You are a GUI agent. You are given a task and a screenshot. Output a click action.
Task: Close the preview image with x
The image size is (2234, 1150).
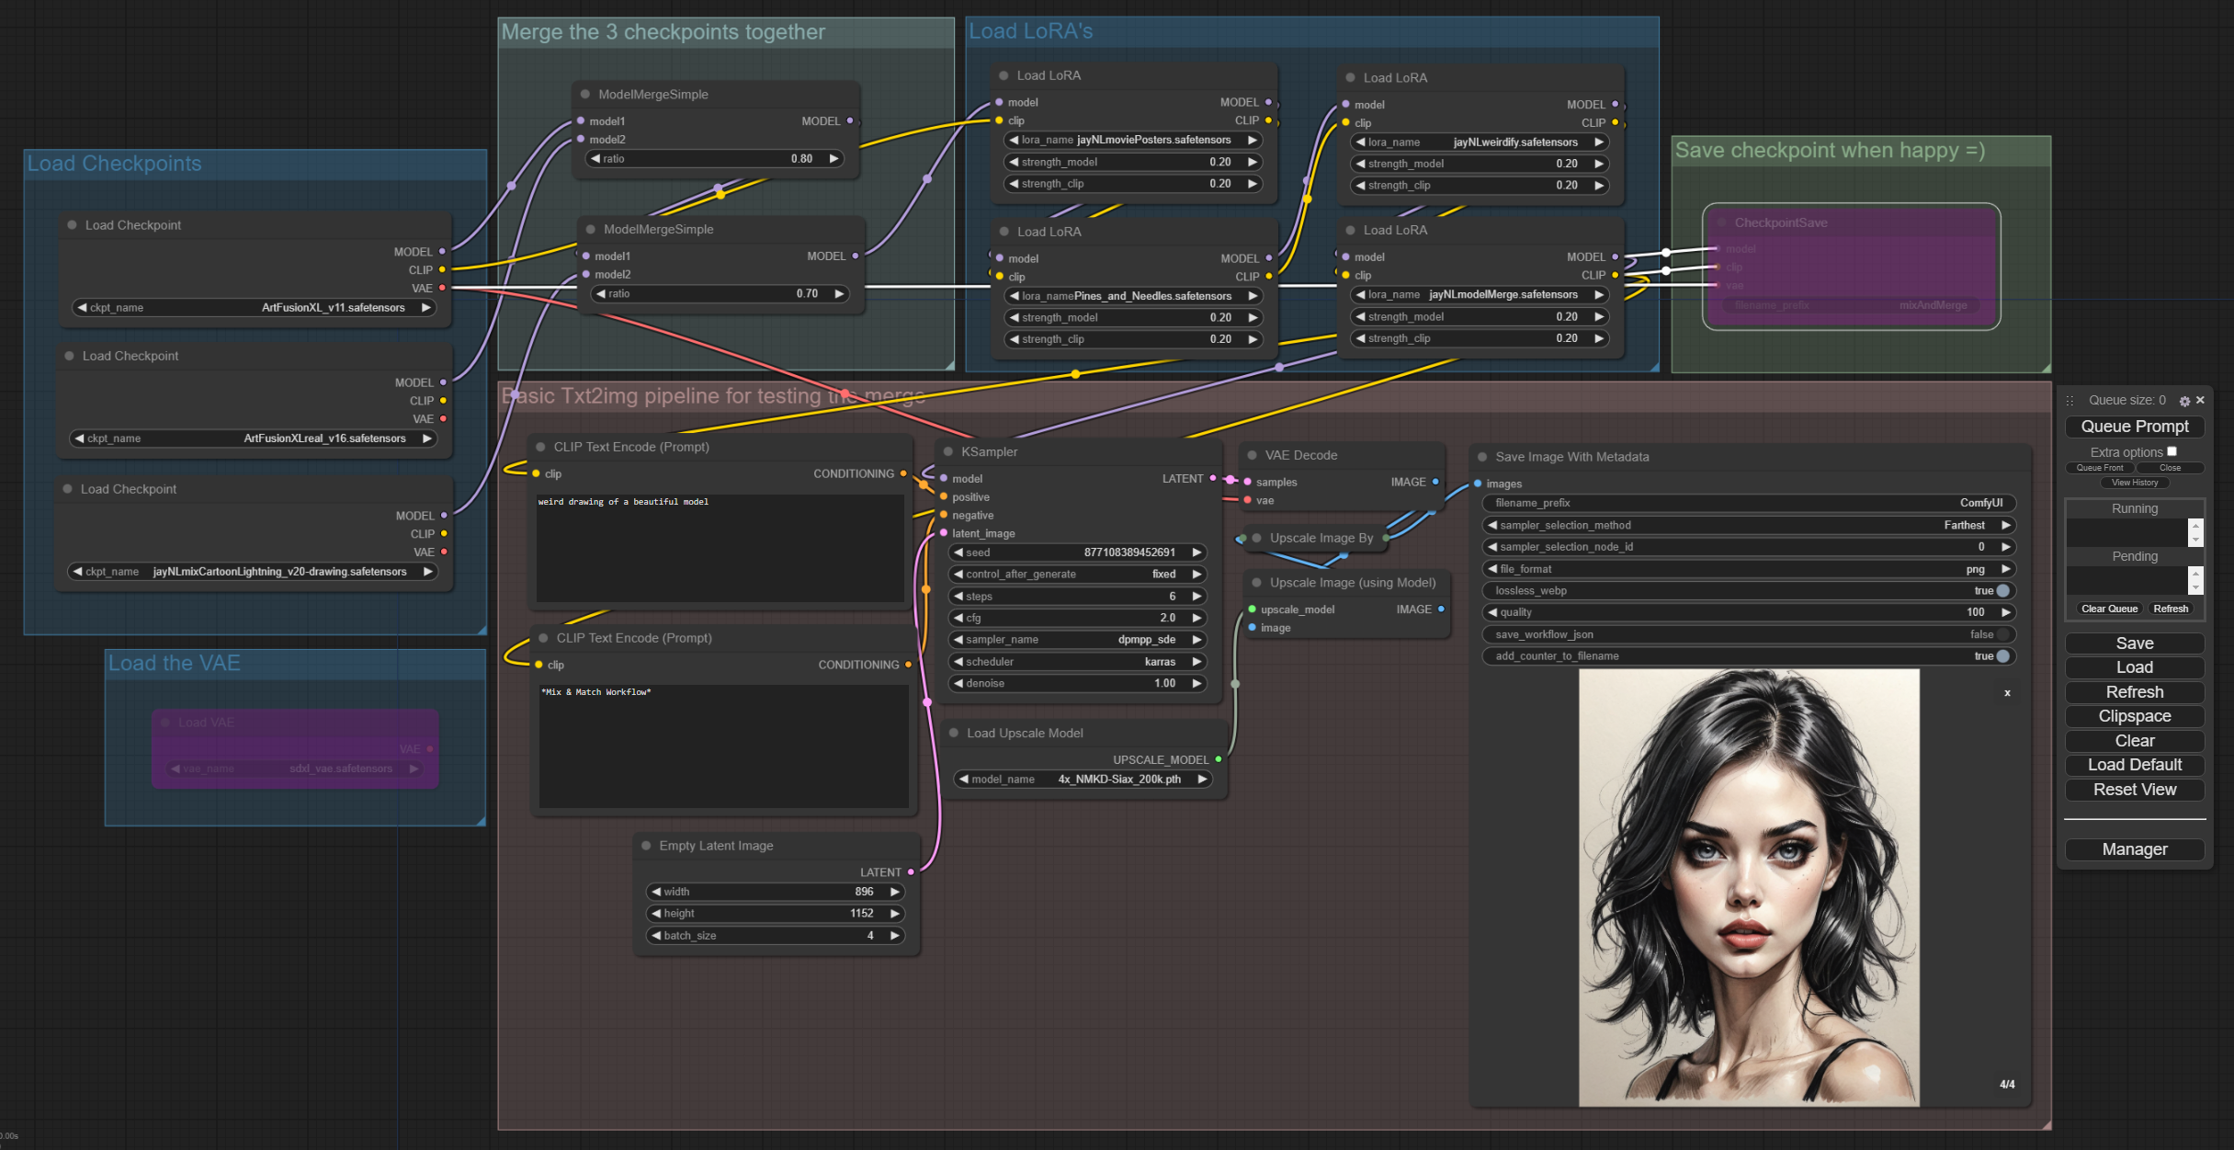pos(2007,693)
